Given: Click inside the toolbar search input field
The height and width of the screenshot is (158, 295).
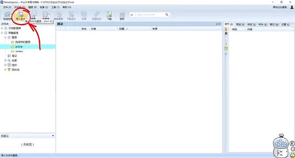Looking at the screenshot, I should tap(149, 15).
